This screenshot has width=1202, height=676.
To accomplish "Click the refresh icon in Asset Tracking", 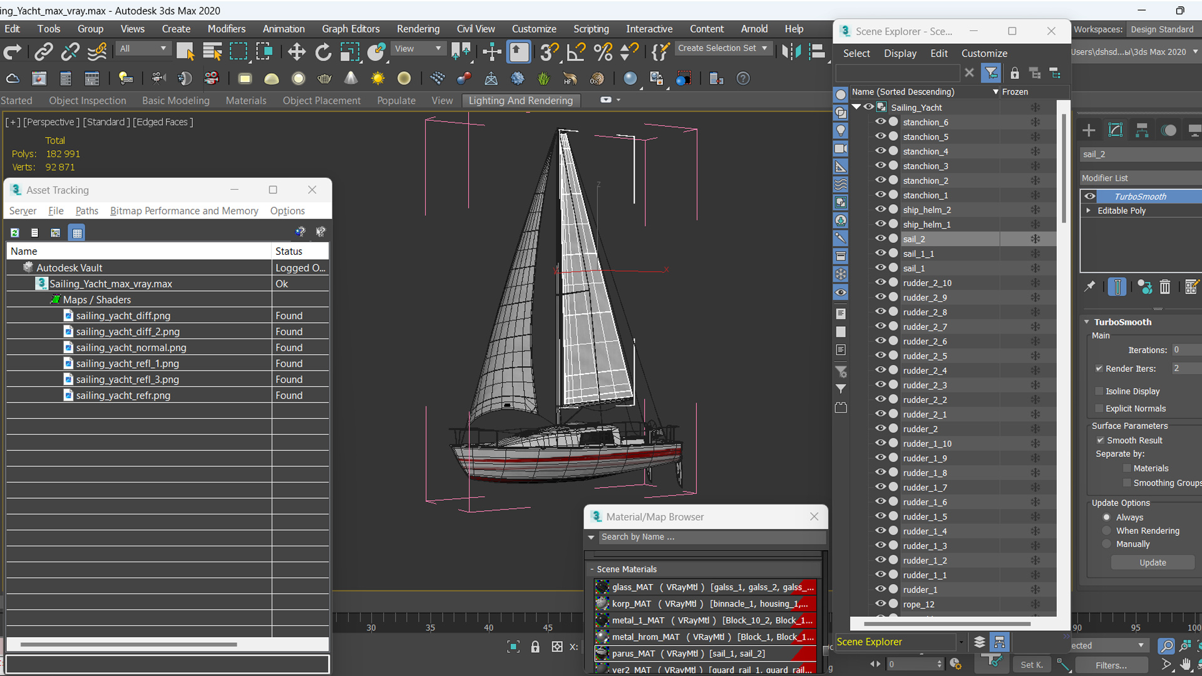I will coord(14,232).
